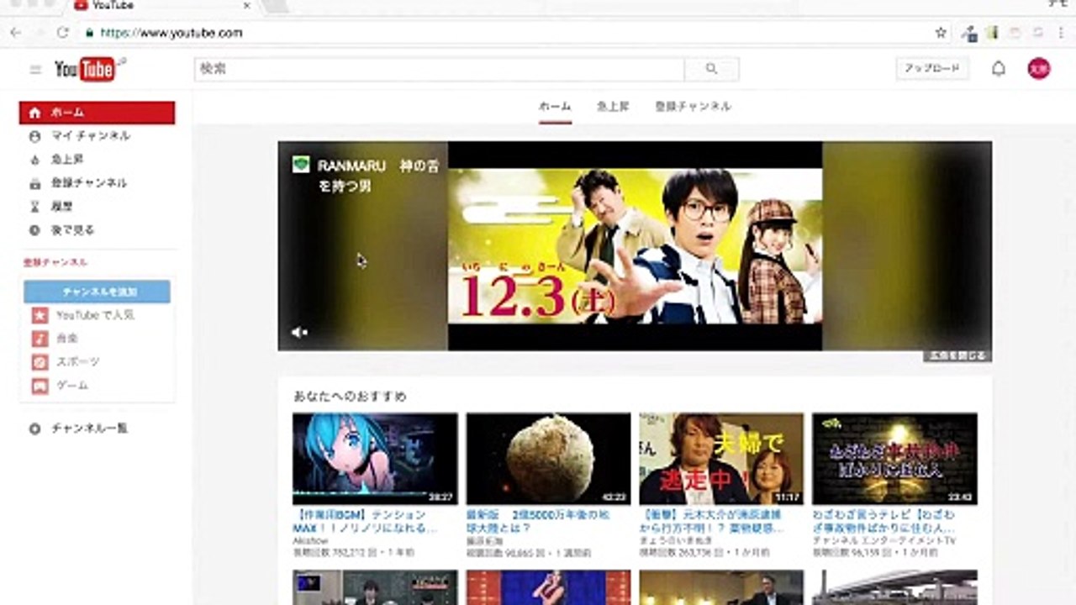
Task: Click the sidebar home icon
Action: point(34,113)
